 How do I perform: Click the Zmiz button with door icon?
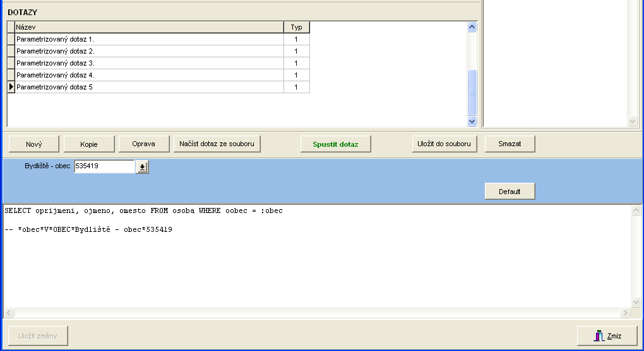[x=607, y=336]
